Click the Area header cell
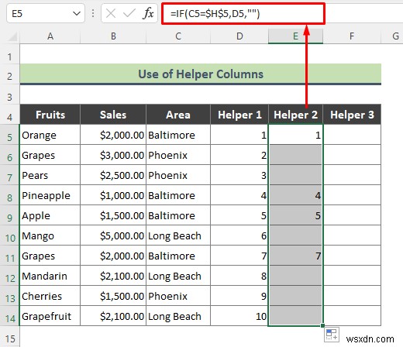The image size is (403, 347). tap(178, 115)
